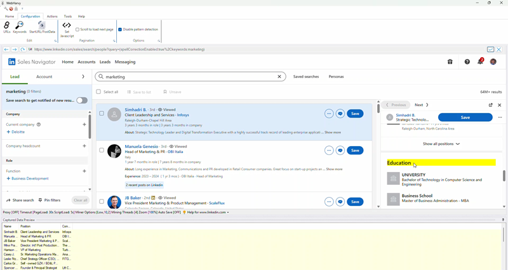Open the Pagination group dialog launcher
The height and width of the screenshot is (270, 508).
pyautogui.click(x=114, y=41)
